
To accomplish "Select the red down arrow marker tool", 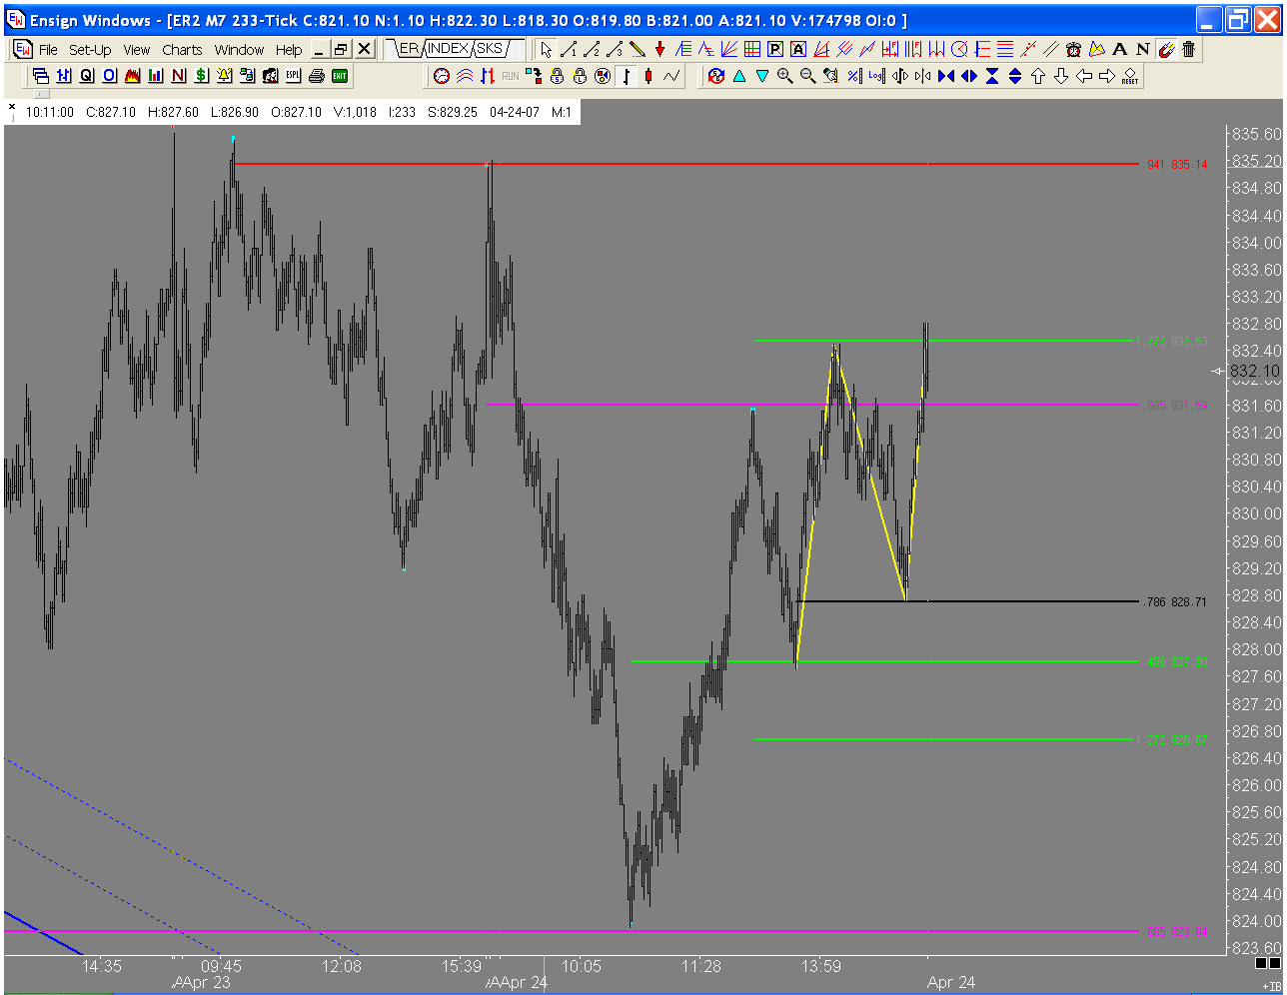I will (660, 49).
